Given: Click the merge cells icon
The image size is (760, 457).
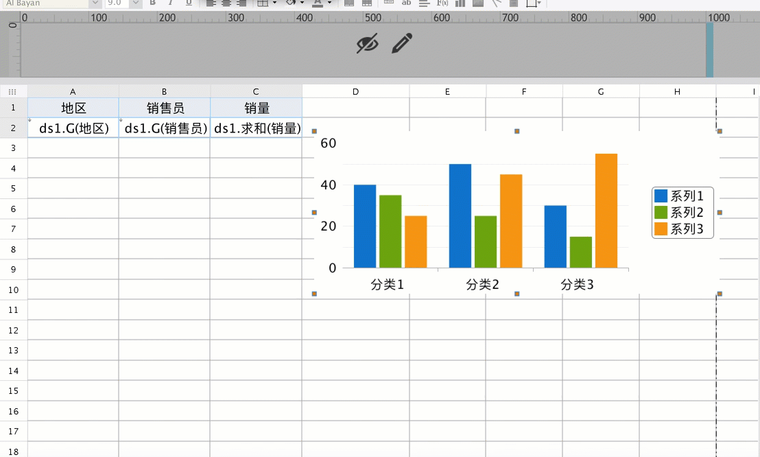Looking at the screenshot, I should [349, 3].
